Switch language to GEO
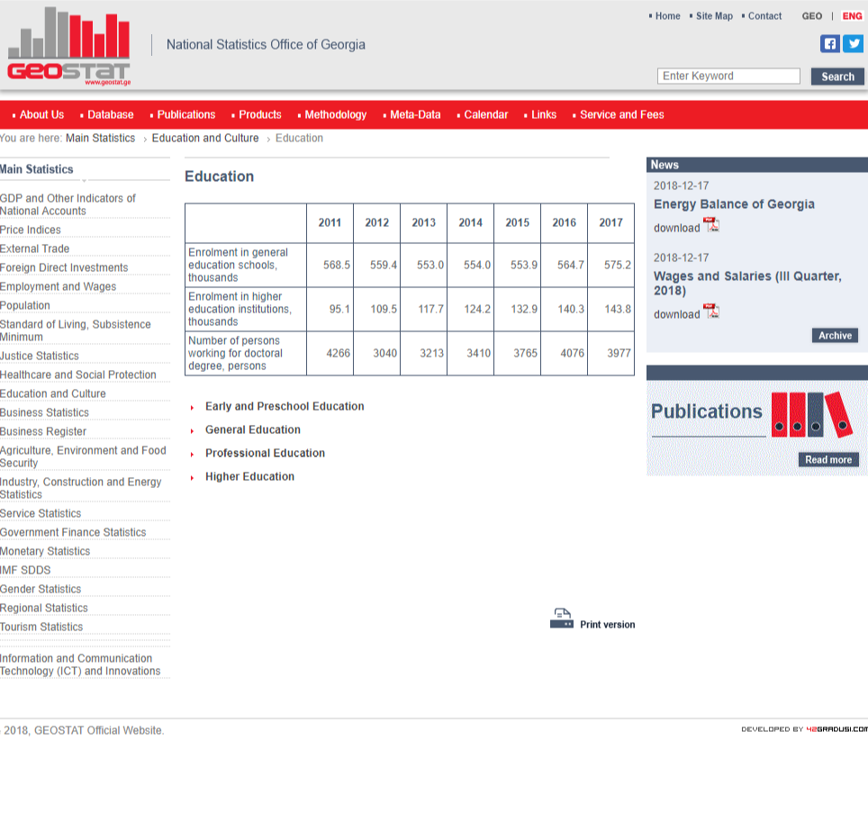 (812, 16)
